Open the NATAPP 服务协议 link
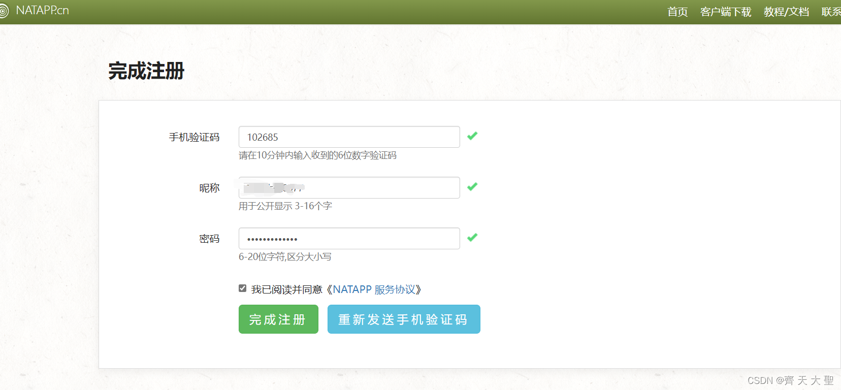841x390 pixels. coord(374,289)
